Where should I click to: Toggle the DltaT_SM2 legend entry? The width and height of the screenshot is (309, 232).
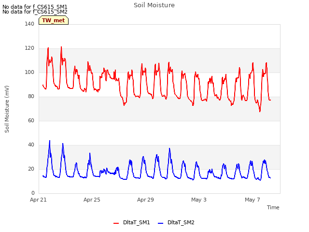coord(176,222)
